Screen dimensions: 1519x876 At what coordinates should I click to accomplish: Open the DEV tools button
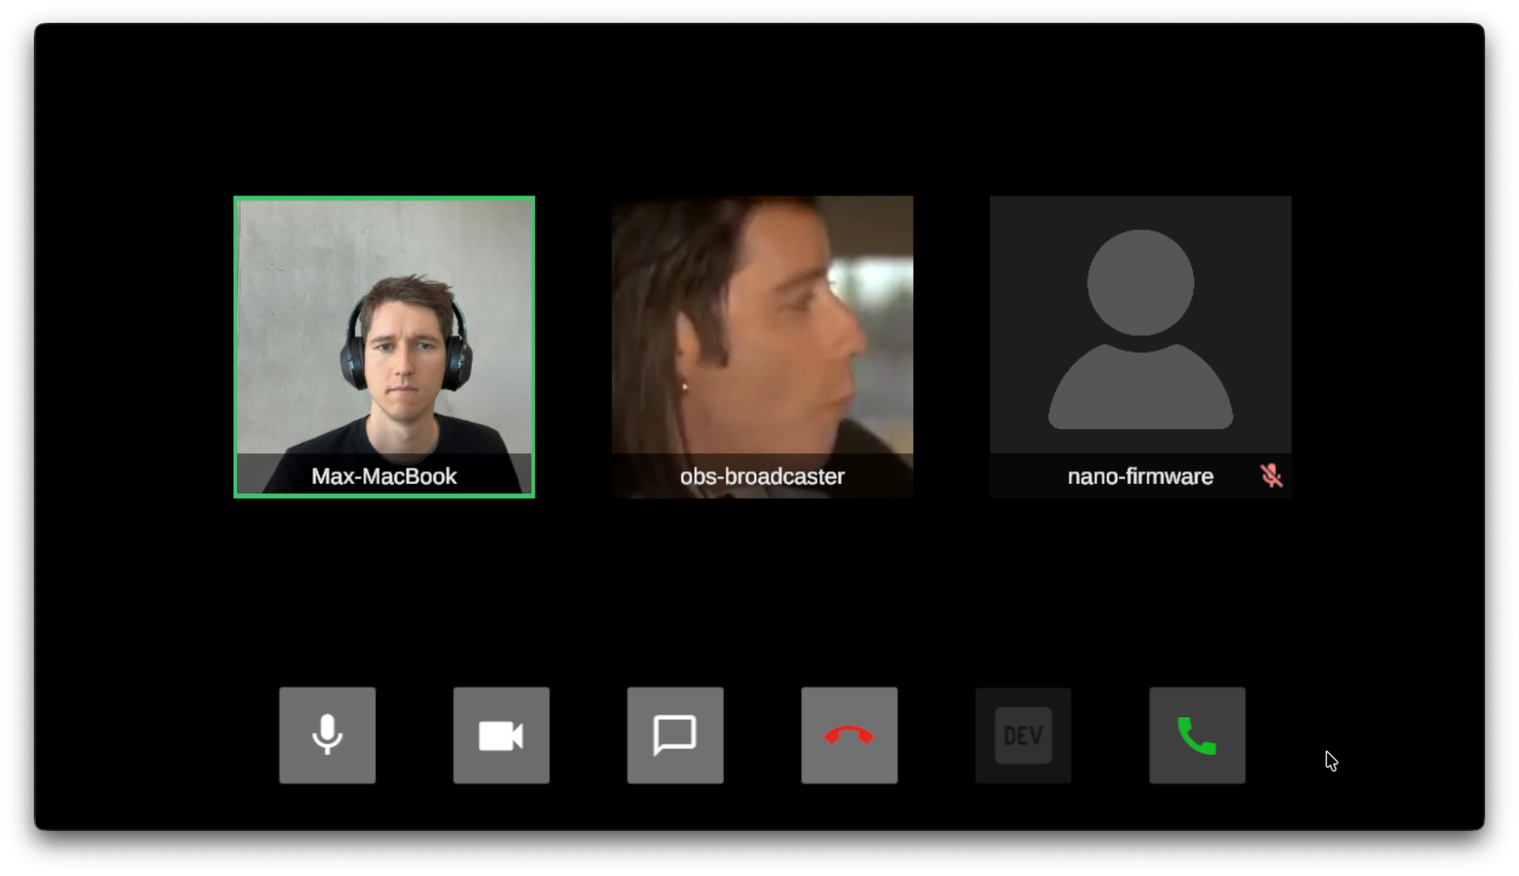click(1023, 735)
